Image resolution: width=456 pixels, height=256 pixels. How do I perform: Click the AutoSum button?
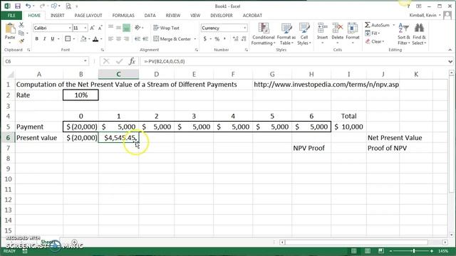(x=377, y=26)
